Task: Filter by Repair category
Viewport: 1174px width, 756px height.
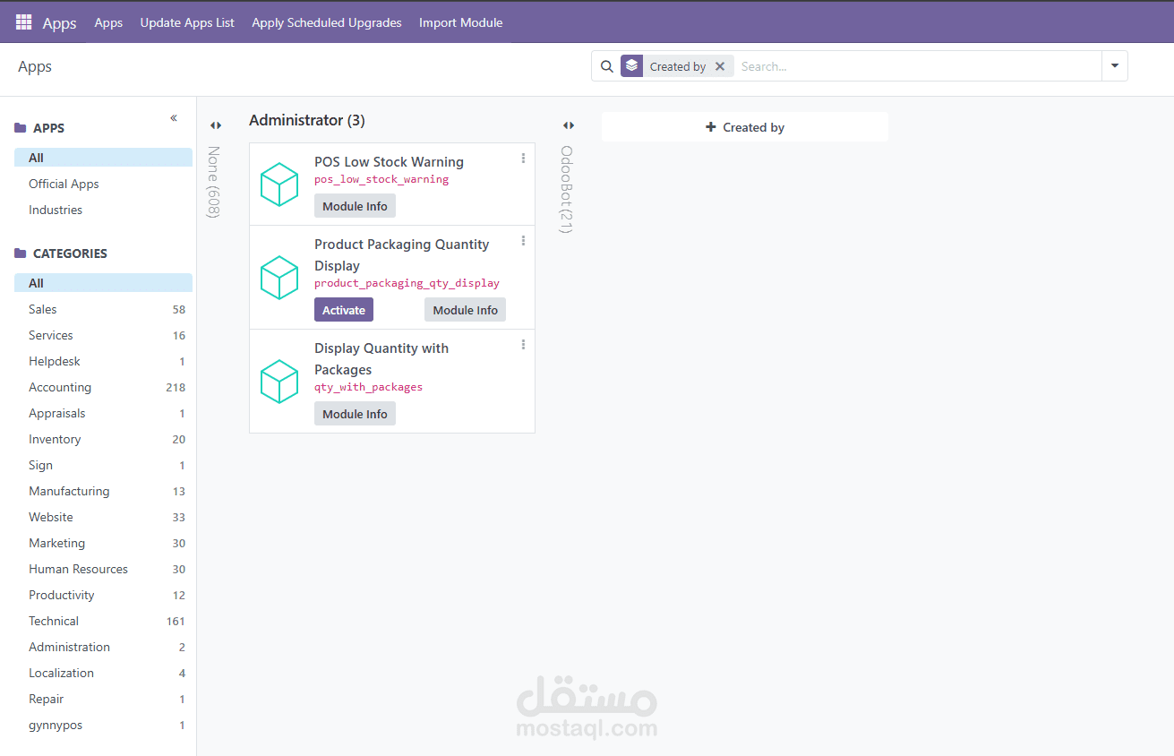Action: point(103,699)
